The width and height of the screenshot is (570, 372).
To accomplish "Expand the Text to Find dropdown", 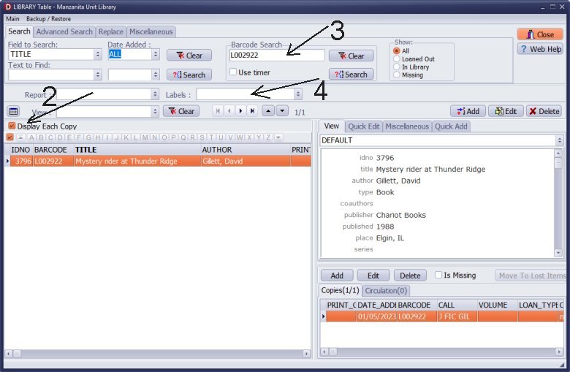I will coord(97,75).
